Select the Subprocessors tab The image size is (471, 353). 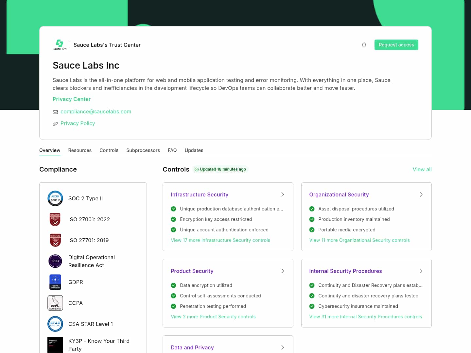click(143, 150)
